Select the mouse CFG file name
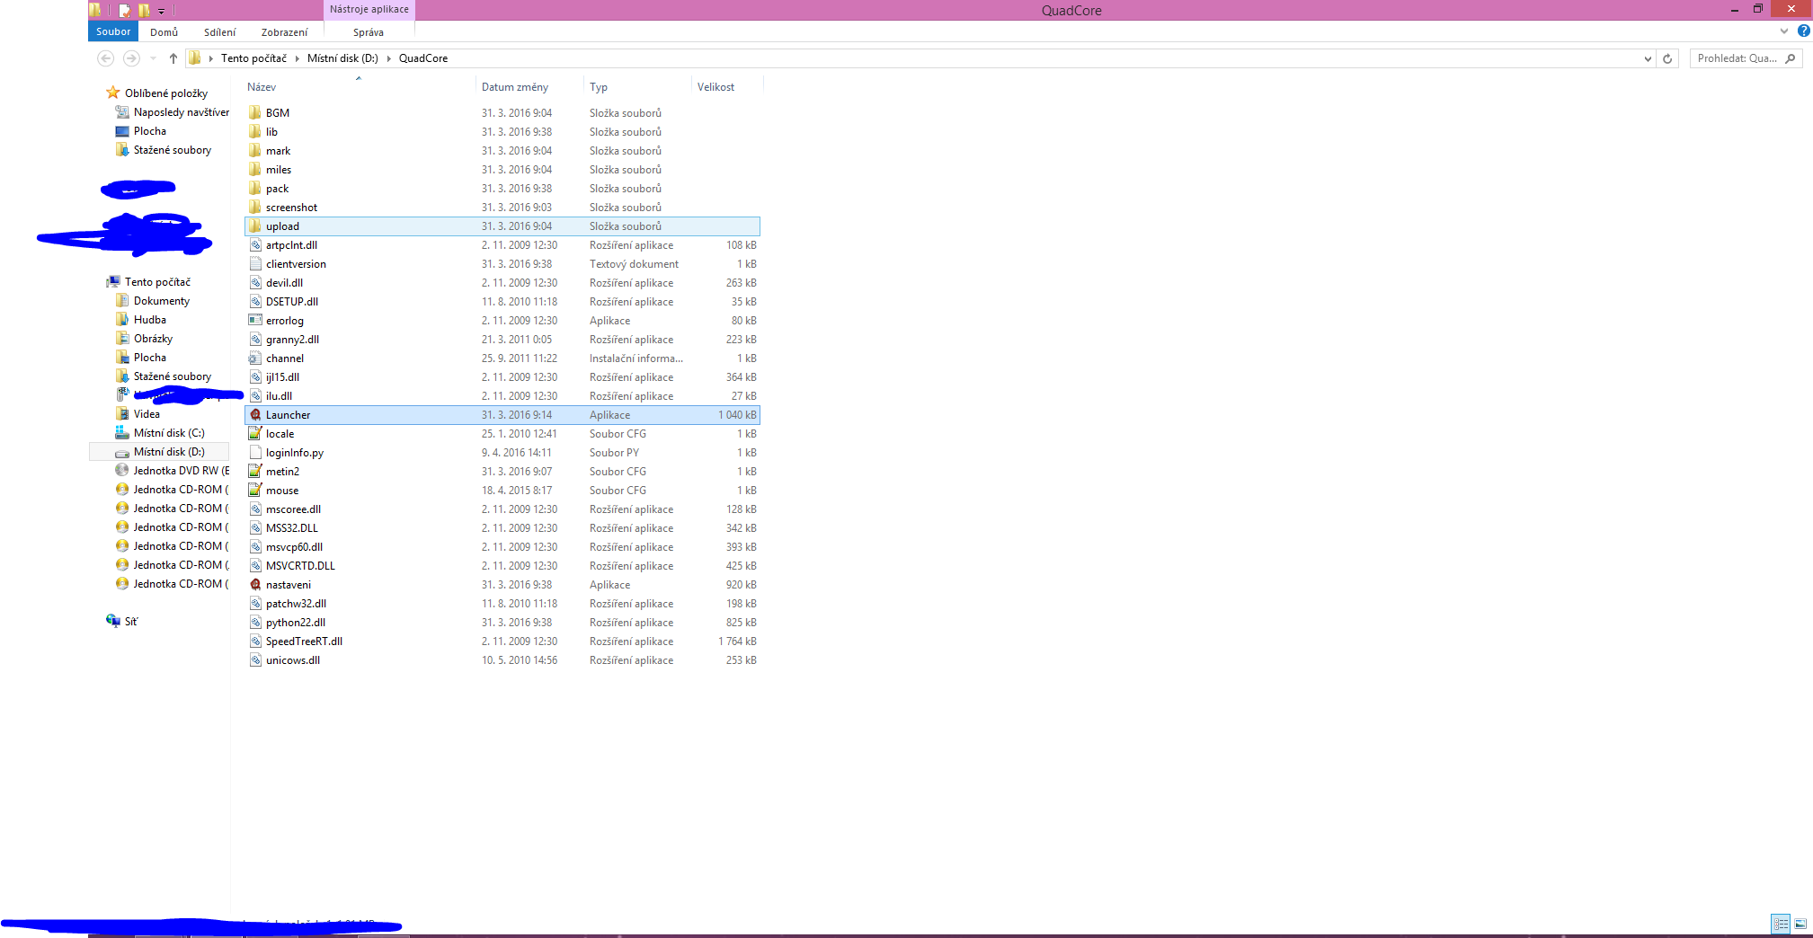This screenshot has height=938, width=1813. point(282,491)
